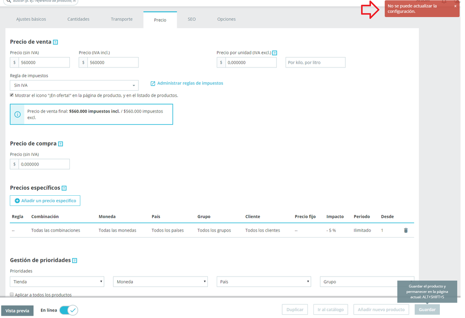Switch to SEO tab

(192, 19)
